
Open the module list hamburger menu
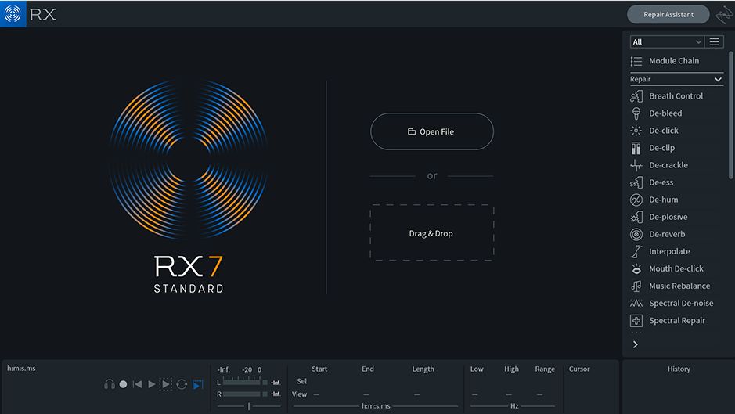[x=714, y=41]
